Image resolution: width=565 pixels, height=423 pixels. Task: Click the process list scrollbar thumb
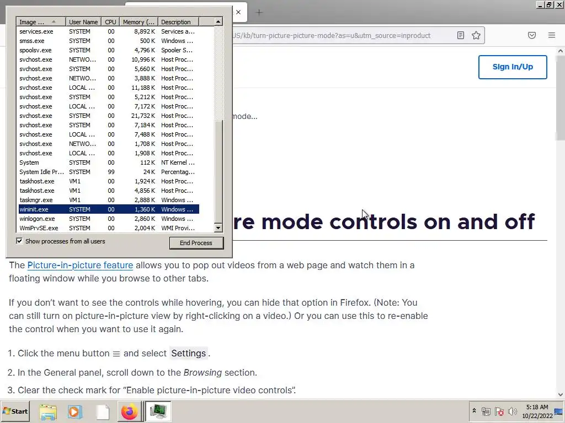tap(218, 172)
